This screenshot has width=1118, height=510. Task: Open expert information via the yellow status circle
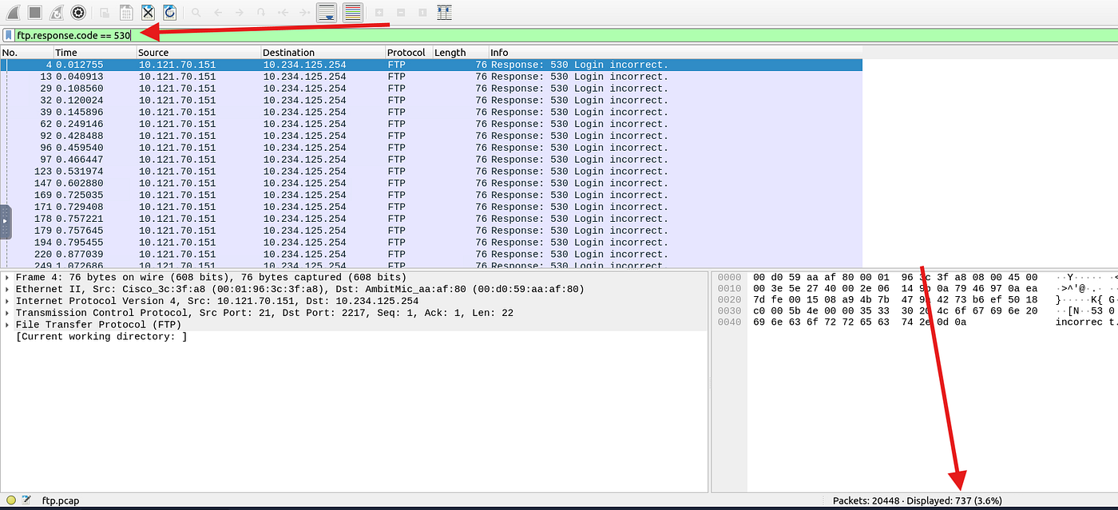(10, 501)
